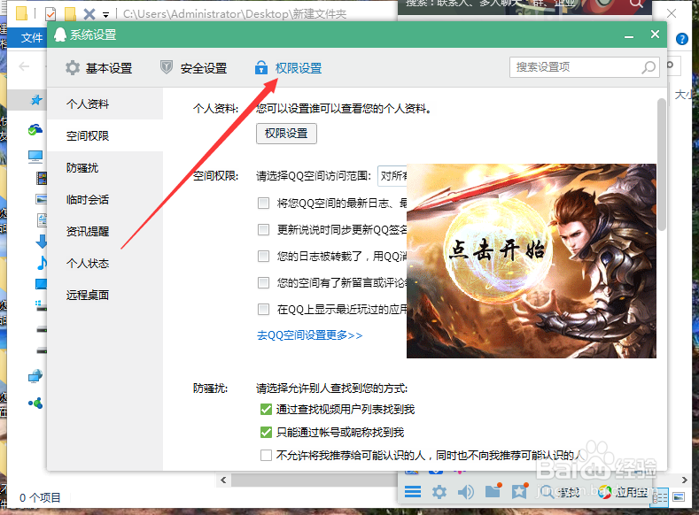Tick the 在QQ上显示最近玩过的应用 checkbox
The image size is (699, 515).
[x=263, y=310]
